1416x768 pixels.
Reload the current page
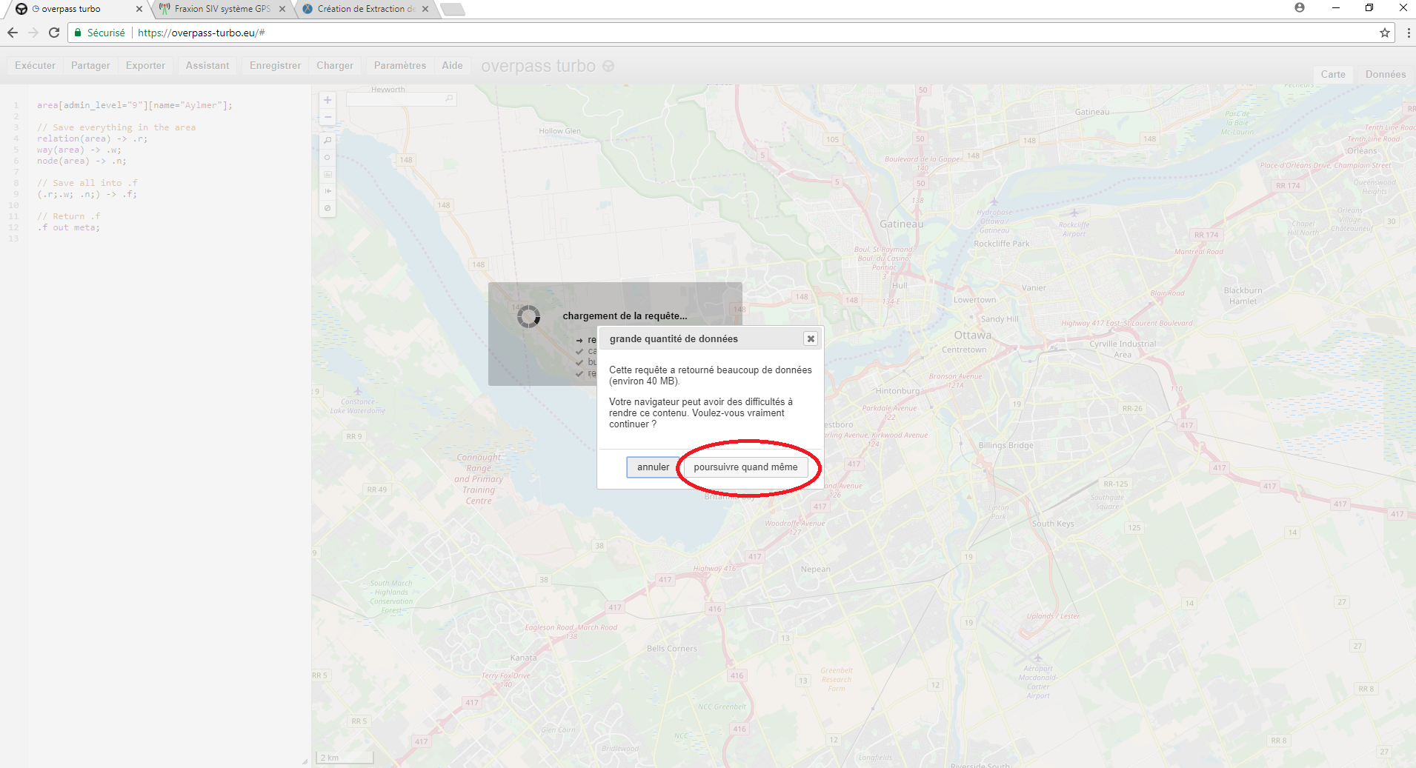[x=54, y=33]
